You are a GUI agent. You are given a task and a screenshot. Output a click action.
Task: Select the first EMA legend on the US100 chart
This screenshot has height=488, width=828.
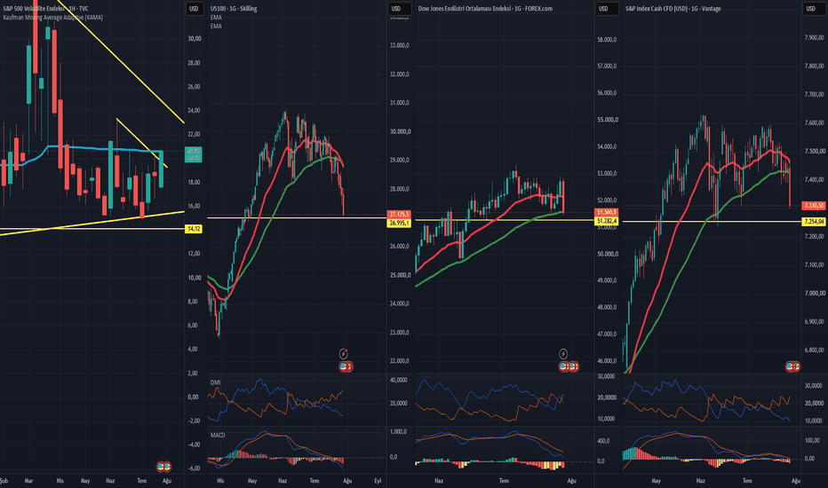pyautogui.click(x=216, y=18)
